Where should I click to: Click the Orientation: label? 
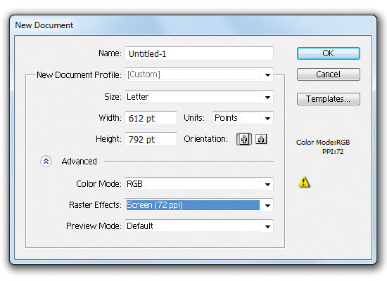point(205,139)
